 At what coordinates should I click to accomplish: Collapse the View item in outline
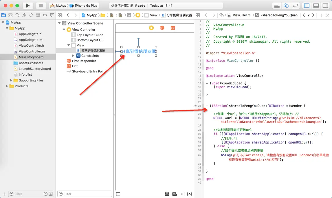[x=69, y=45]
